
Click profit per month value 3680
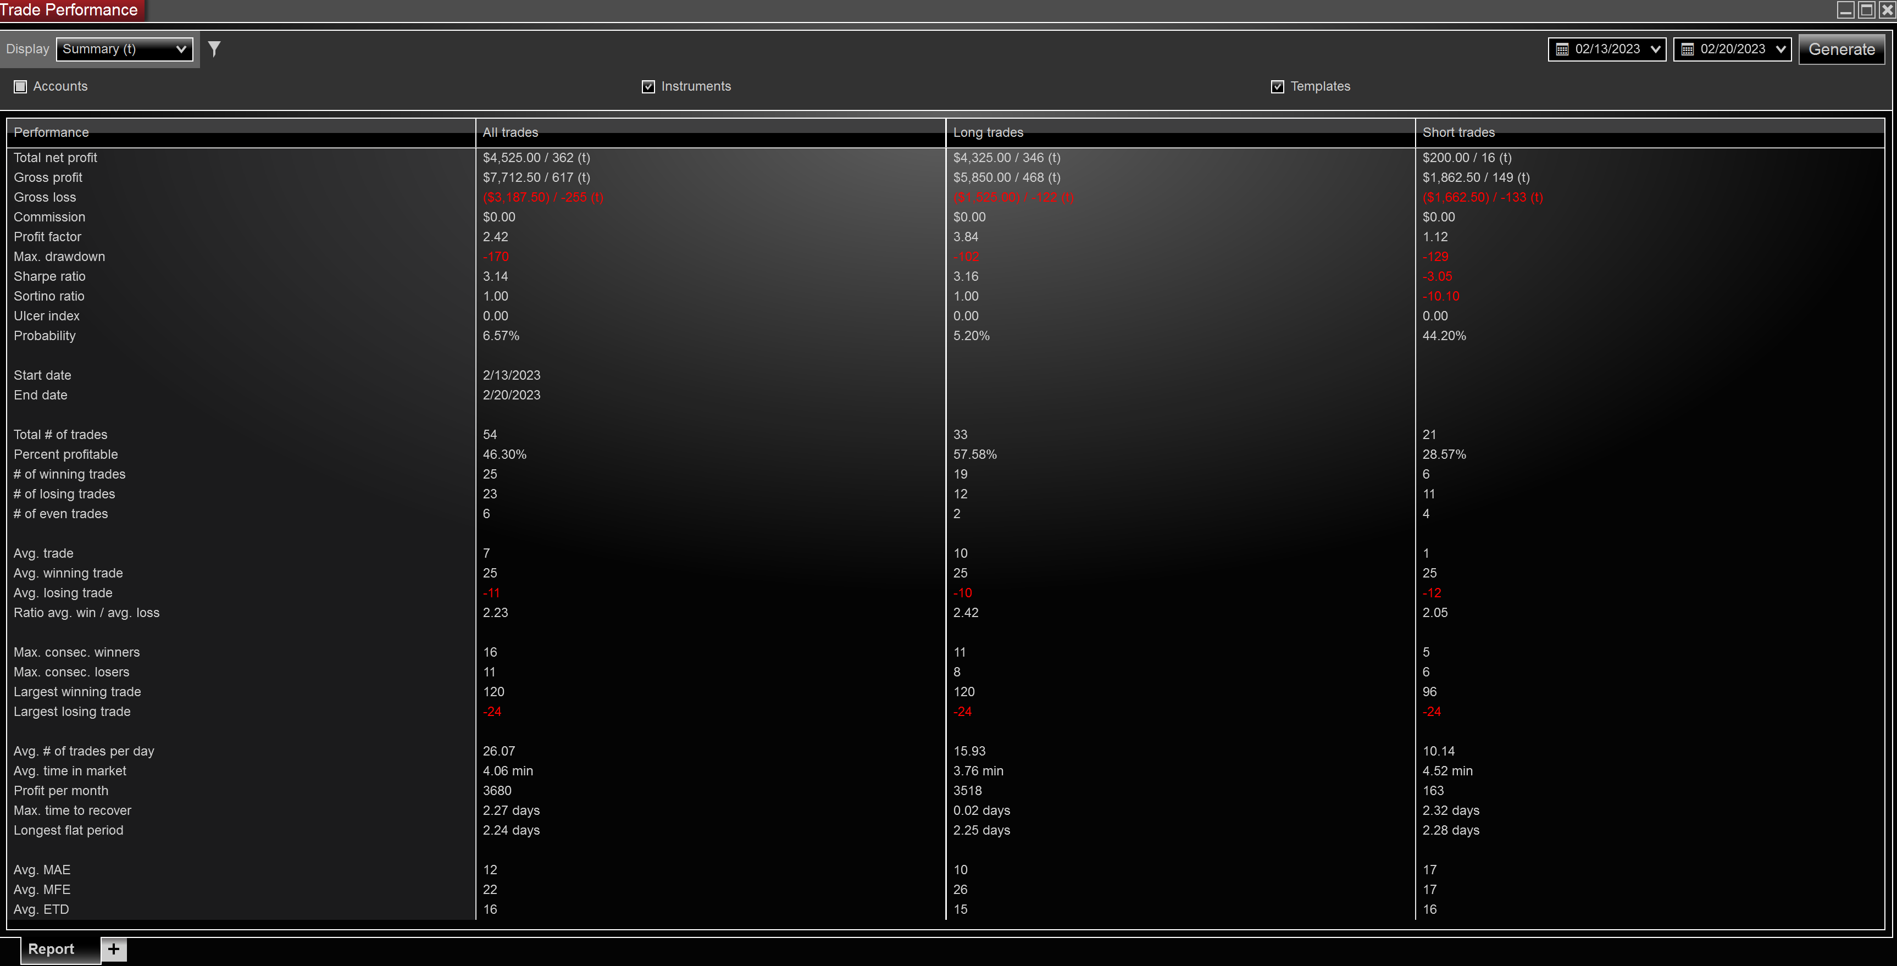497,791
